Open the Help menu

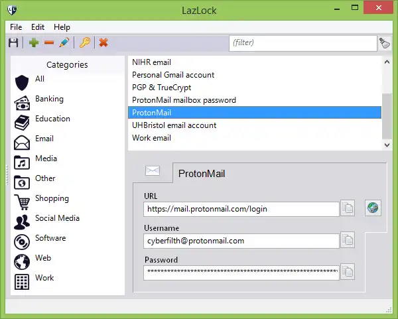coord(62,27)
